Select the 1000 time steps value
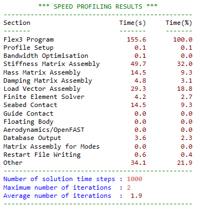Screen dimensions: 197x207 134,179
